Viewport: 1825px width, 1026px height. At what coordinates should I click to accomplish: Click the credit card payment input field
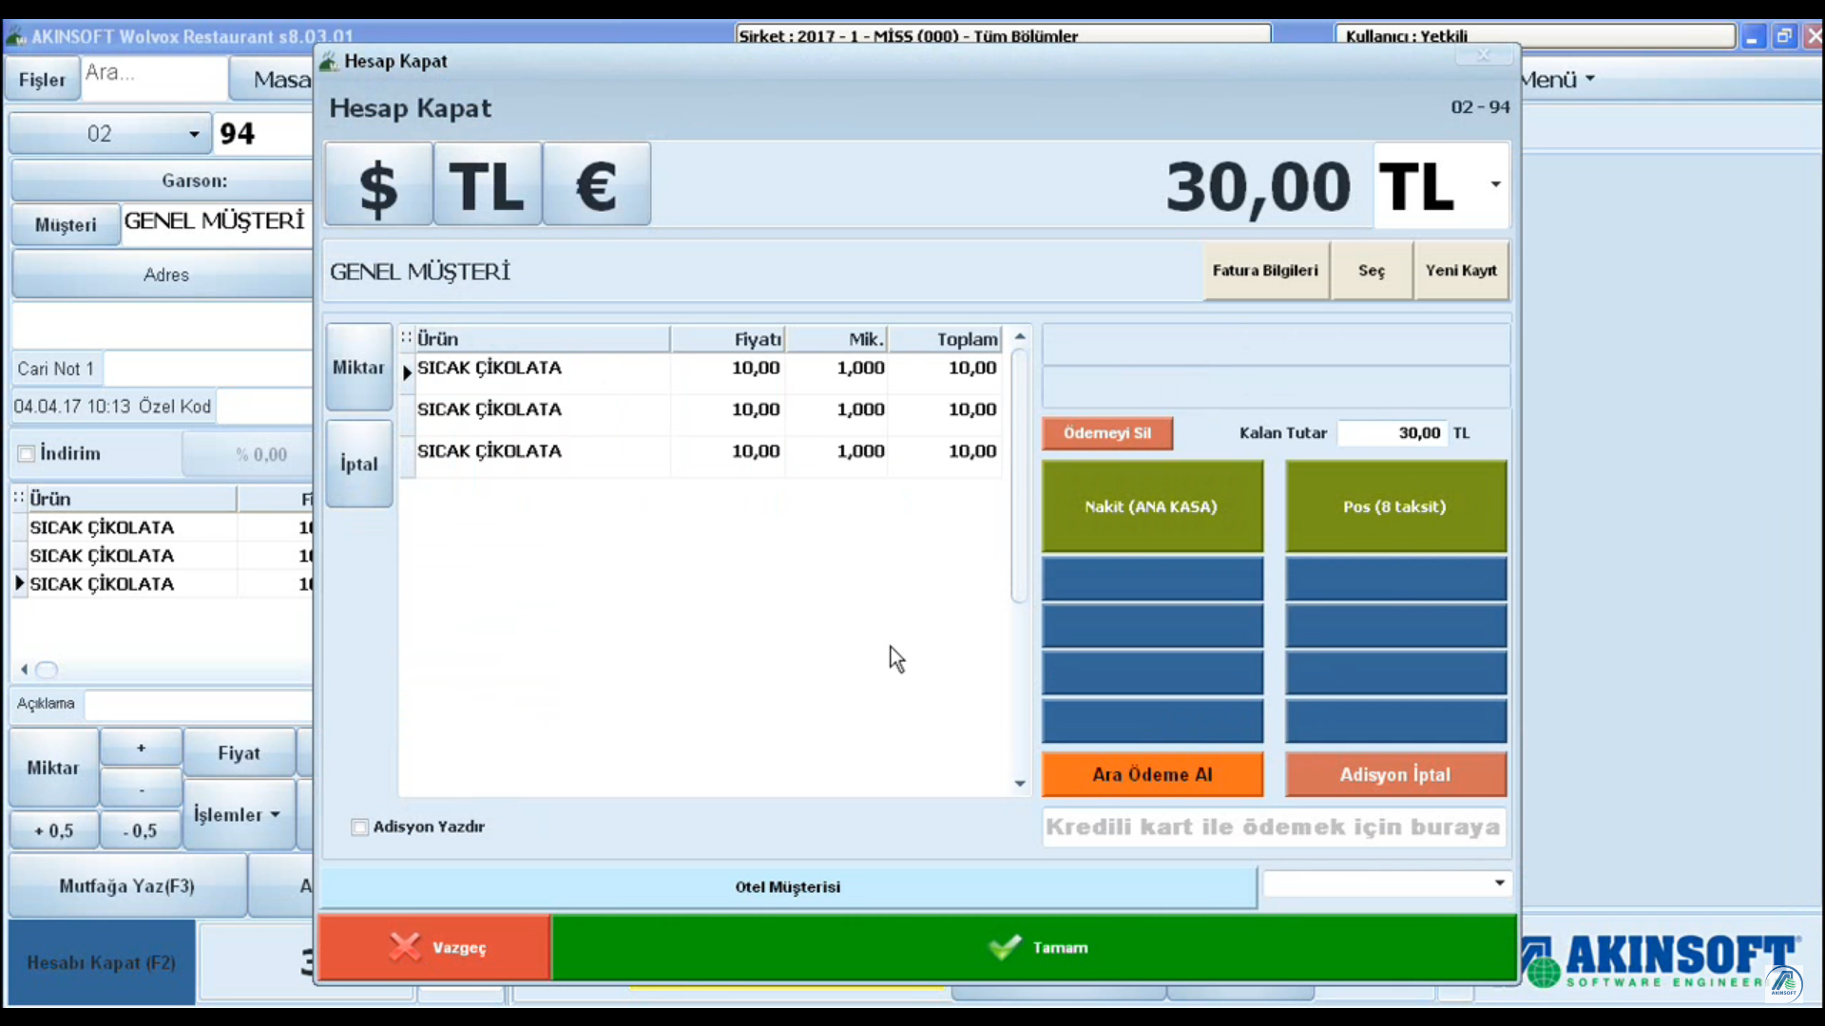coord(1274,827)
